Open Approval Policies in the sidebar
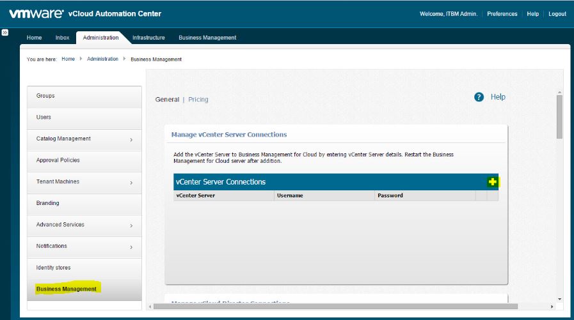Image resolution: width=574 pixels, height=320 pixels. click(84, 162)
